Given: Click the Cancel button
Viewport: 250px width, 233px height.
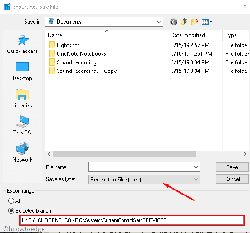Looking at the screenshot, I should tap(232, 179).
